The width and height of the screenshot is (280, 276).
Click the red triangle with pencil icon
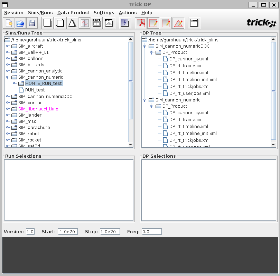point(178,23)
